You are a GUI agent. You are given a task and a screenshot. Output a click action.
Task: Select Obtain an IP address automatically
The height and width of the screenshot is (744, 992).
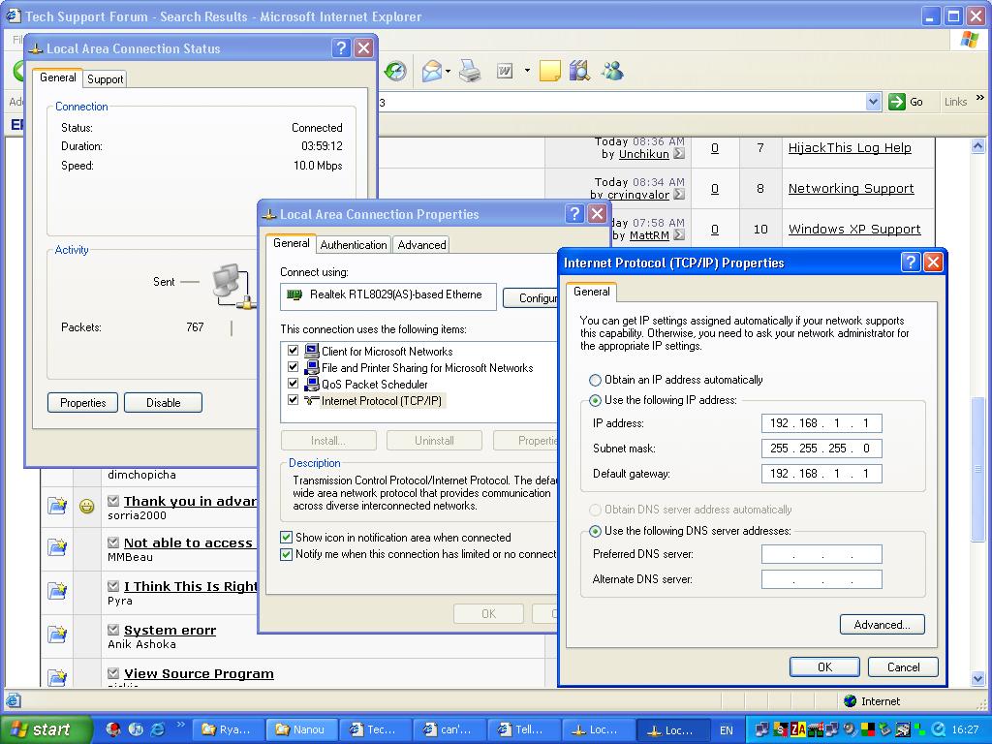(595, 380)
